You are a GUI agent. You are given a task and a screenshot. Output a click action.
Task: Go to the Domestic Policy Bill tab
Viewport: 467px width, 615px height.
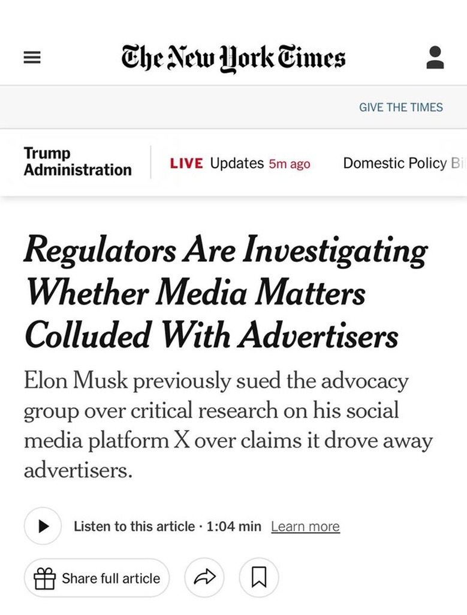tap(402, 163)
